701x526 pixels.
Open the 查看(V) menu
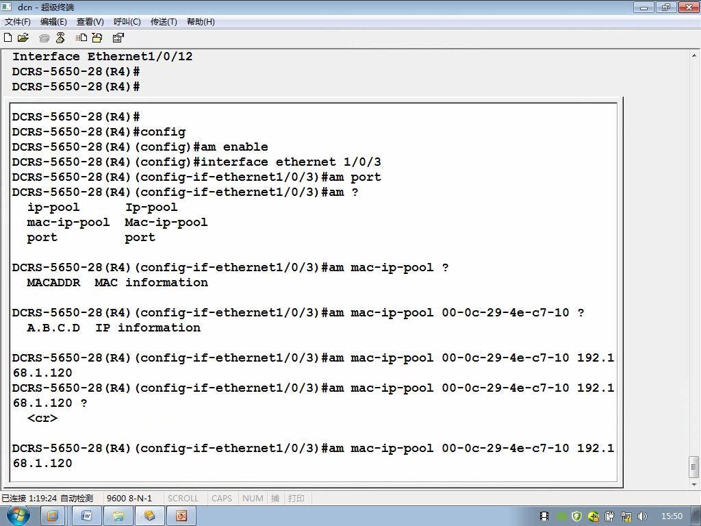[90, 21]
